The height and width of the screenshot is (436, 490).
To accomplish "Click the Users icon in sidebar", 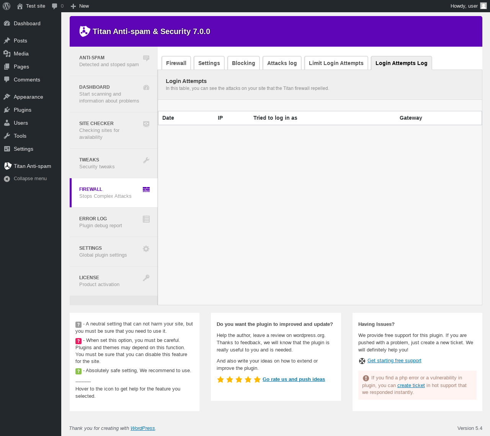I will [x=7, y=123].
